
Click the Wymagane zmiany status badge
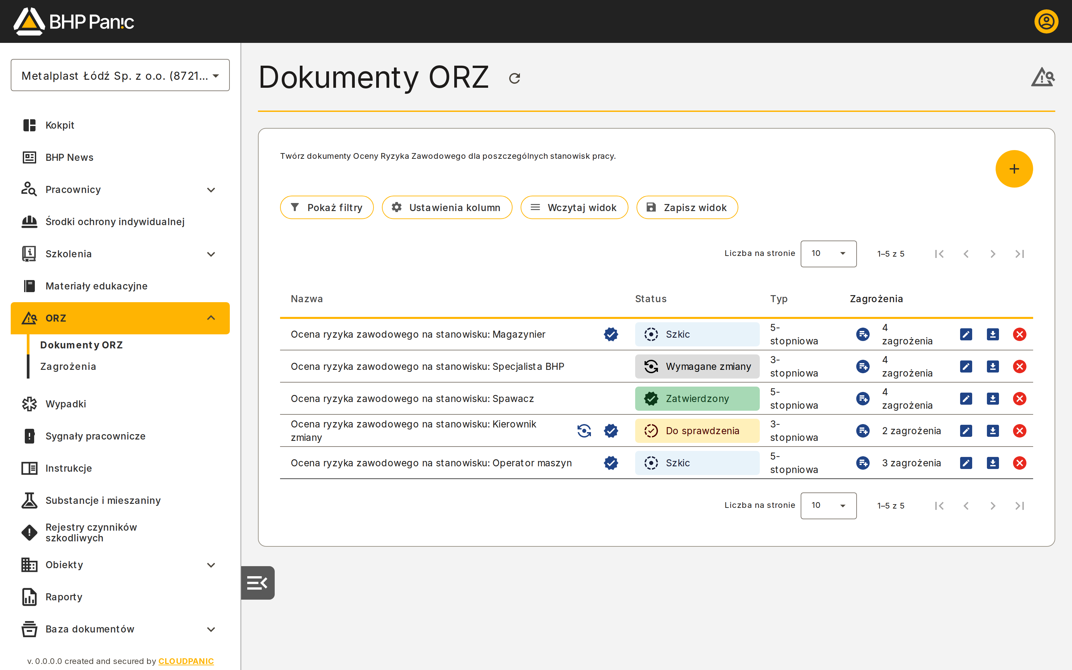tap(697, 366)
